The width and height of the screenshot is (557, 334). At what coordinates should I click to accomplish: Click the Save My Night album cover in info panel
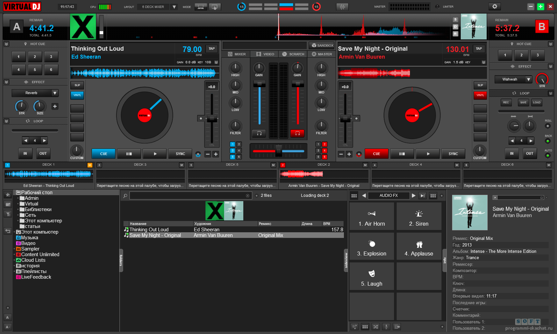click(x=470, y=212)
